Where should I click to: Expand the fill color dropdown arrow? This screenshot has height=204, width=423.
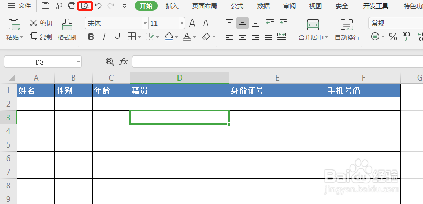click(x=176, y=37)
